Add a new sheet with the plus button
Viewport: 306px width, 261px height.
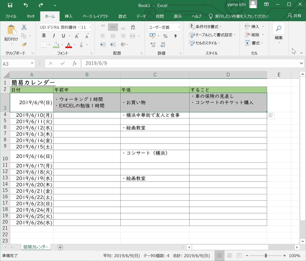pos(60,247)
